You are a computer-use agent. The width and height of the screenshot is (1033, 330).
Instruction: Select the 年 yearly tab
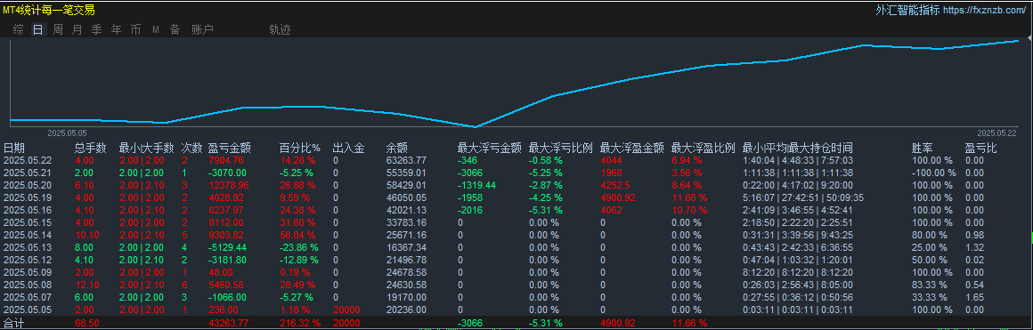pyautogui.click(x=117, y=29)
